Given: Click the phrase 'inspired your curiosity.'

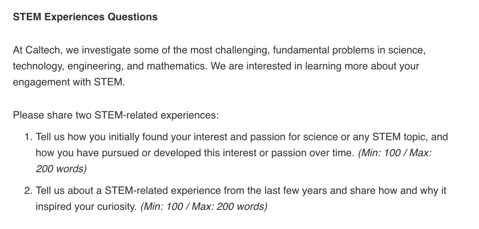Looking at the screenshot, I should 86,207.
